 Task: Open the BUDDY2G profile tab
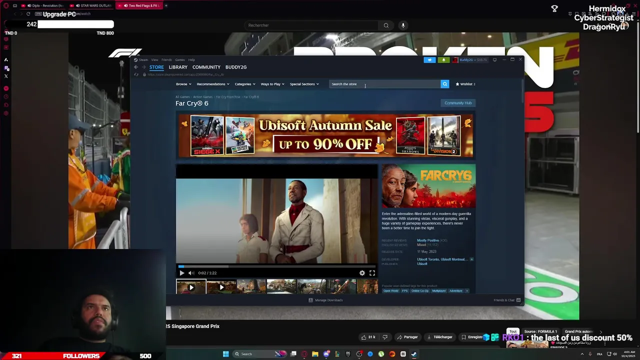coord(236,67)
